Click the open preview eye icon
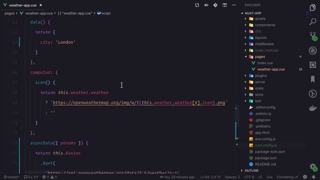 206,5
